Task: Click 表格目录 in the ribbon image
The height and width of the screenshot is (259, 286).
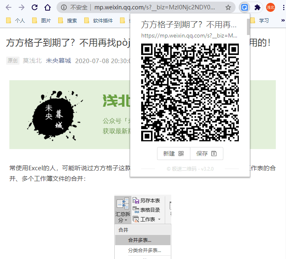Action: [146, 210]
